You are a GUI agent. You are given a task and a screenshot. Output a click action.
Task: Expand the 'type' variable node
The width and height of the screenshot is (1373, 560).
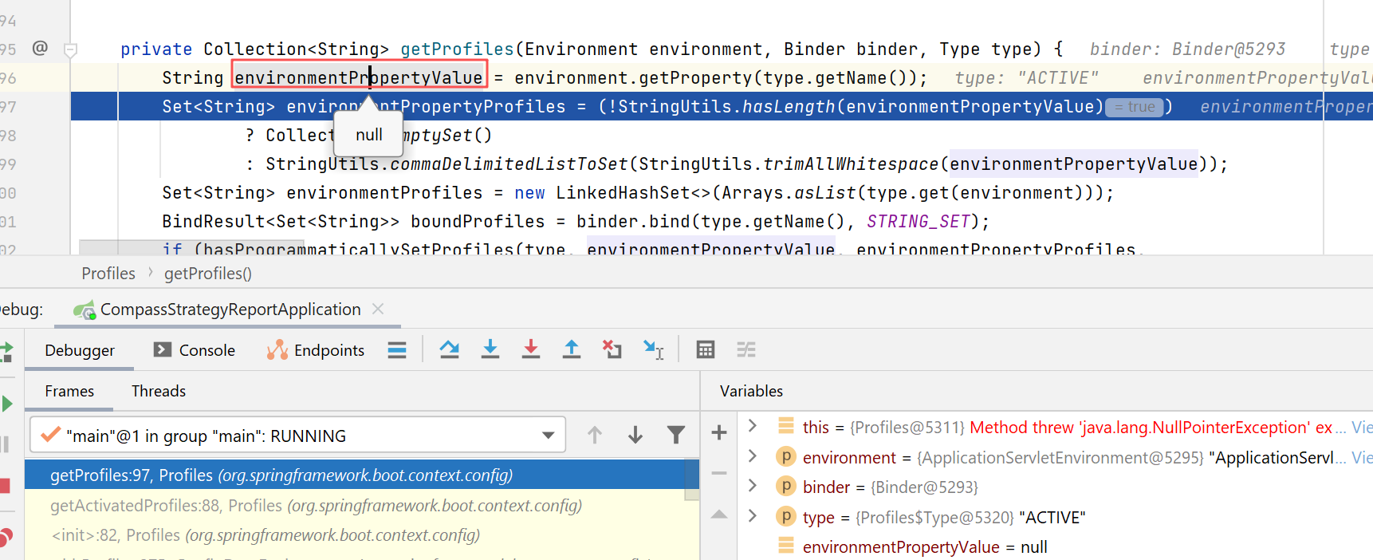[x=752, y=516]
